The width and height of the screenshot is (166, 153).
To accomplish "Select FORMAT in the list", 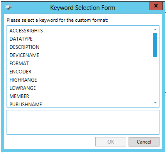I will pyautogui.click(x=19, y=64).
